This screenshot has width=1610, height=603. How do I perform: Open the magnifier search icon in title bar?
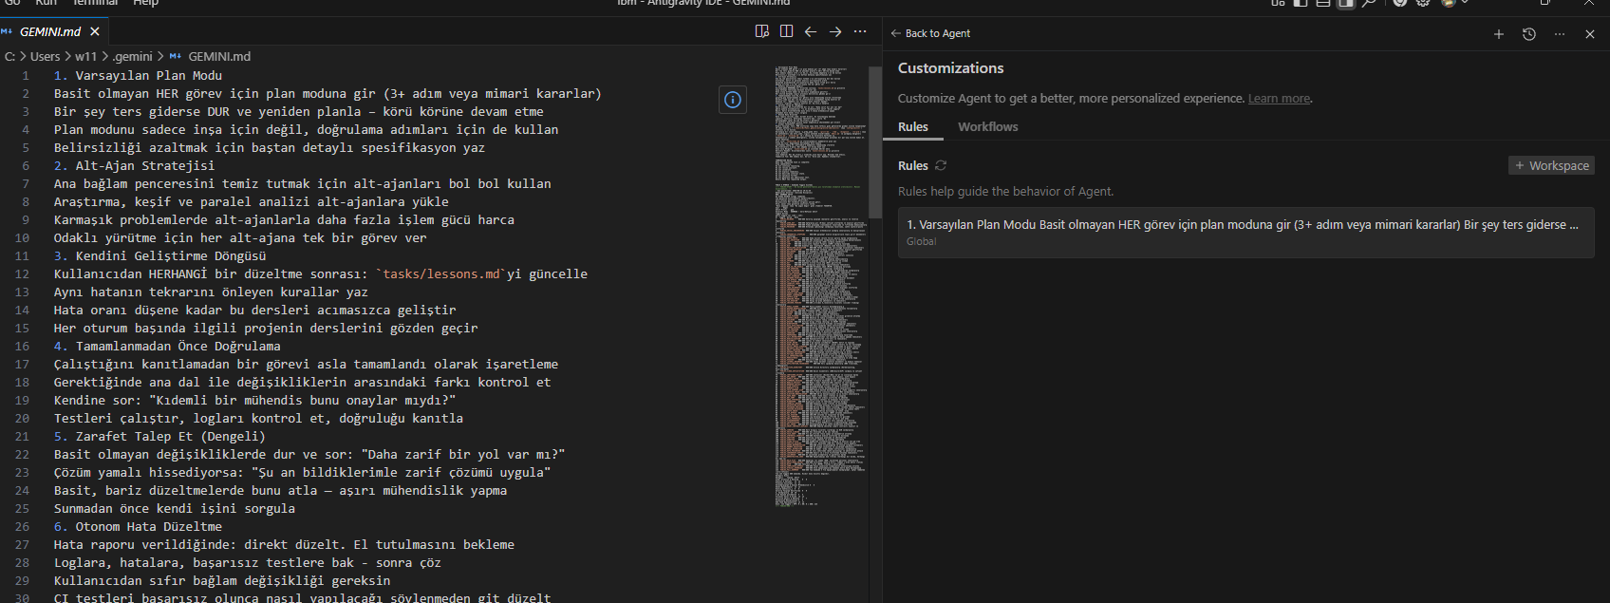[1369, 3]
